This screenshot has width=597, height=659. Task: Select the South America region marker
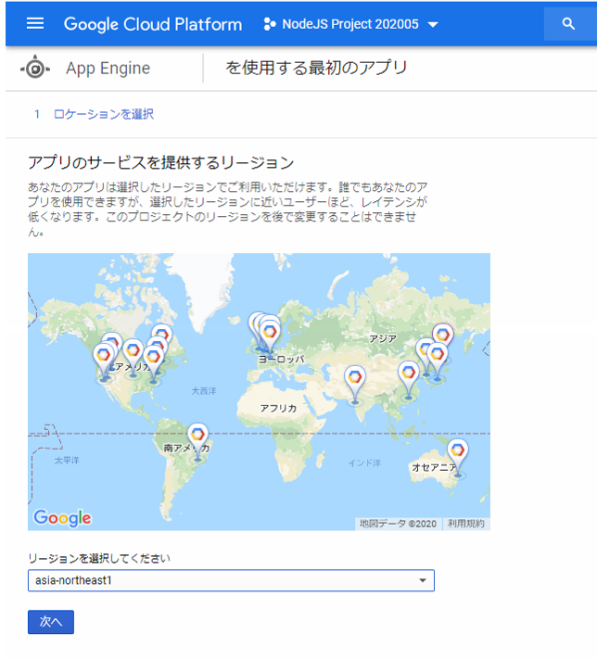[x=197, y=437]
